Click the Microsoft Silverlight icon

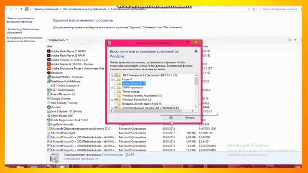49,133
